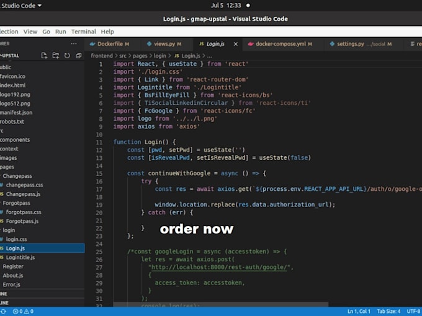Open Logintitle.js file

[x=20, y=257]
